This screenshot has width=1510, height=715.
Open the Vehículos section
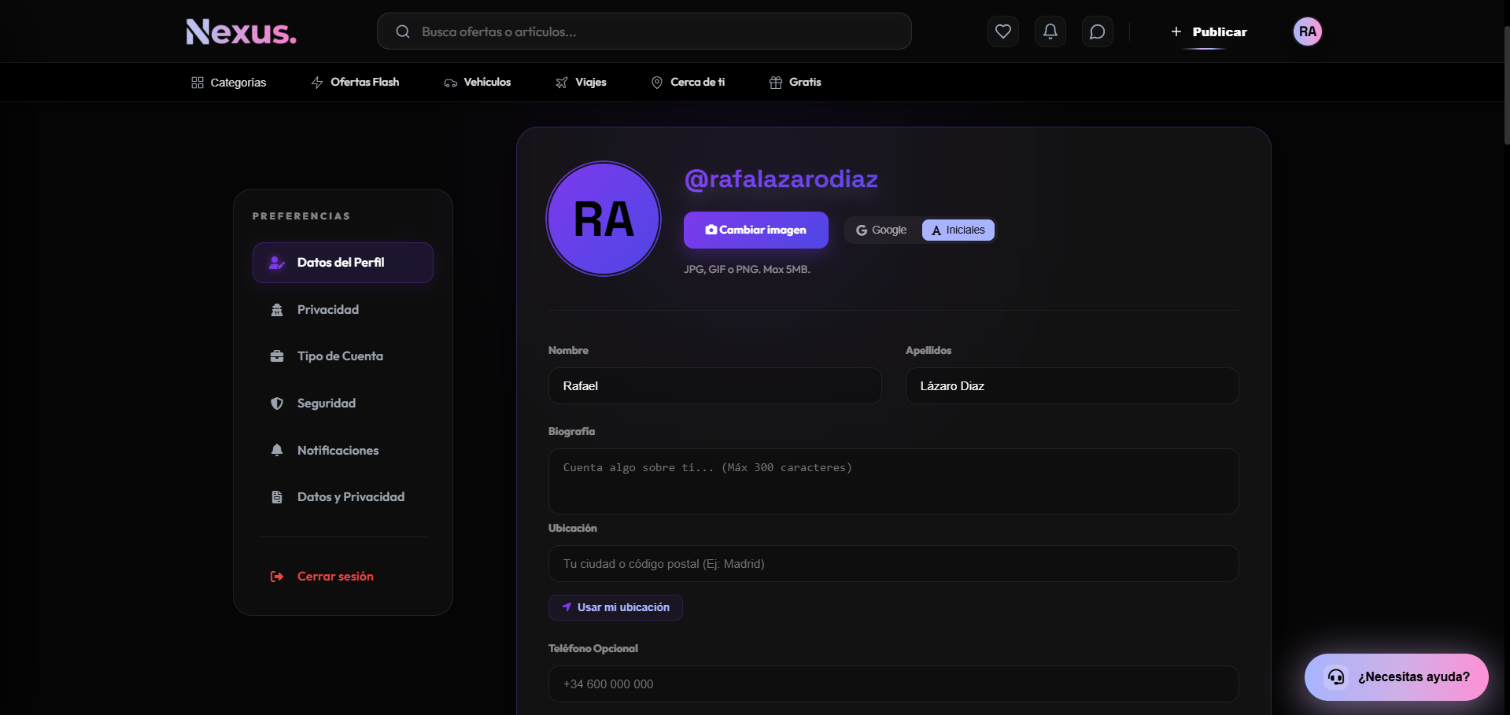pyautogui.click(x=478, y=83)
